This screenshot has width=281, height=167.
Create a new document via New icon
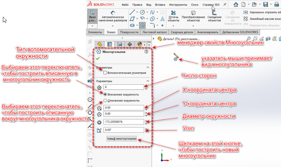[x=243, y=5]
